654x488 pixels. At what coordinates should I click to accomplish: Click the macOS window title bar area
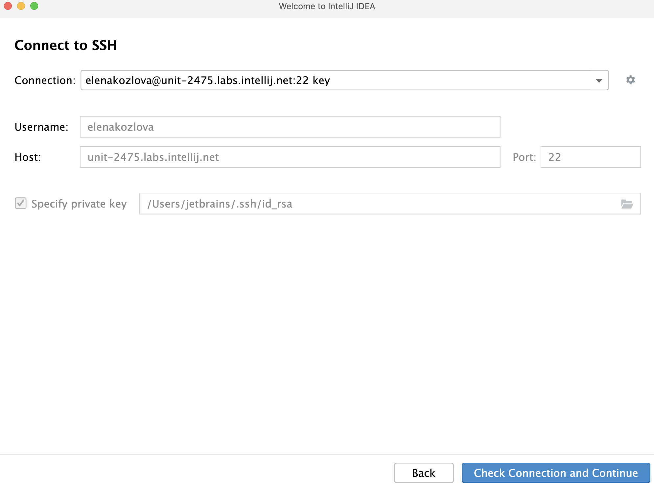point(327,6)
